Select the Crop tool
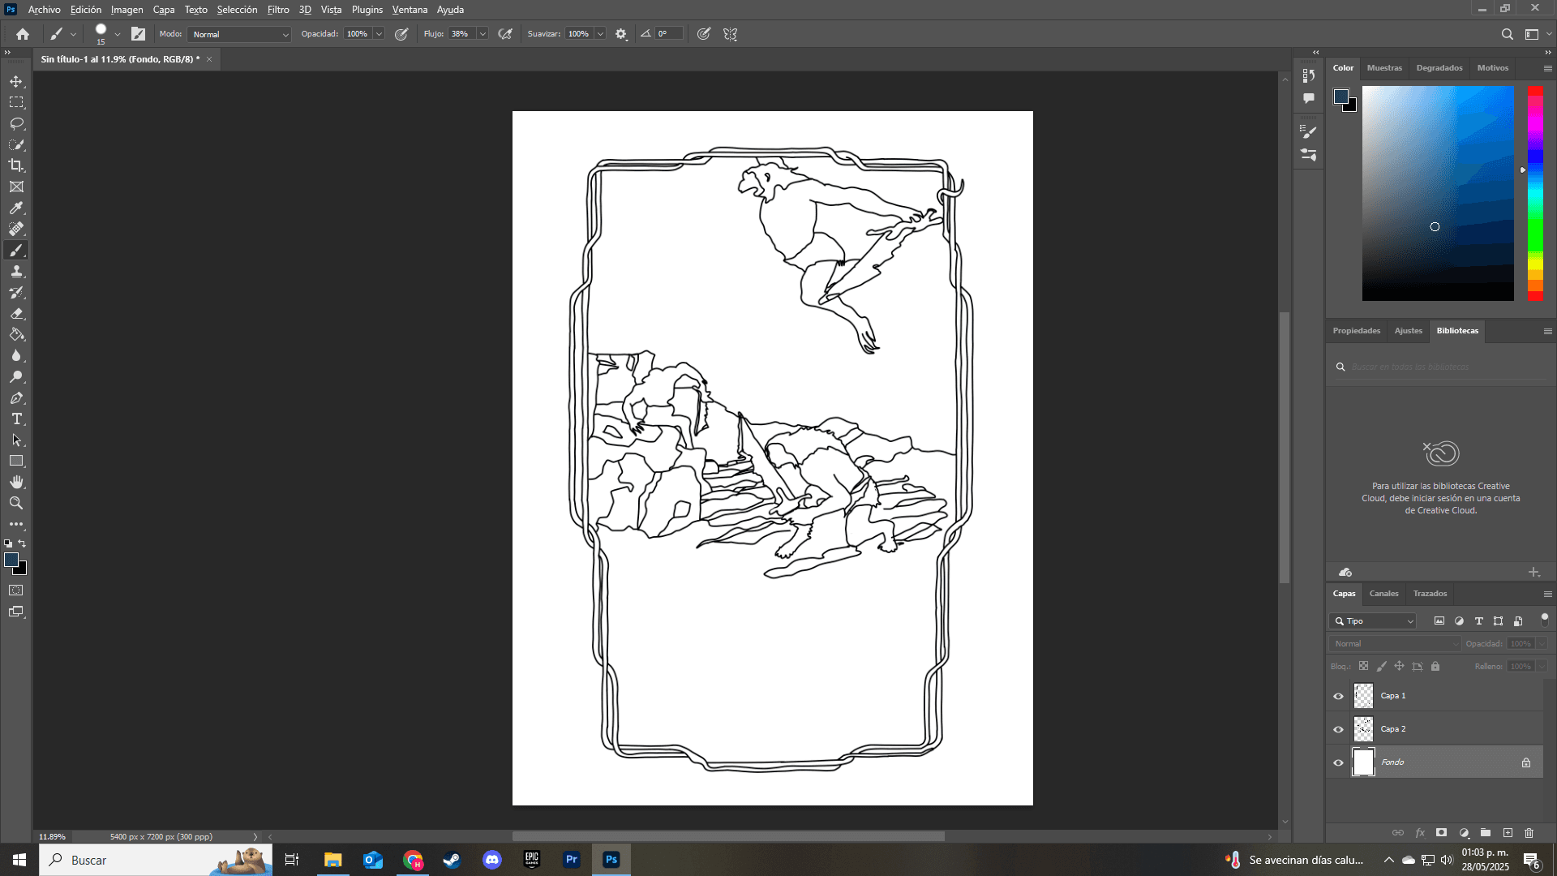Screen dimensions: 1557x876 pyautogui.click(x=16, y=165)
